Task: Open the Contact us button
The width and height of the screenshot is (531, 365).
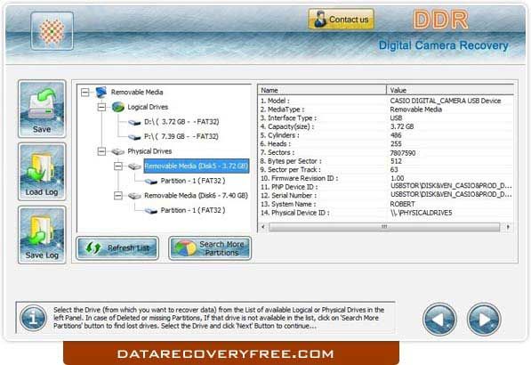Action: click(342, 20)
